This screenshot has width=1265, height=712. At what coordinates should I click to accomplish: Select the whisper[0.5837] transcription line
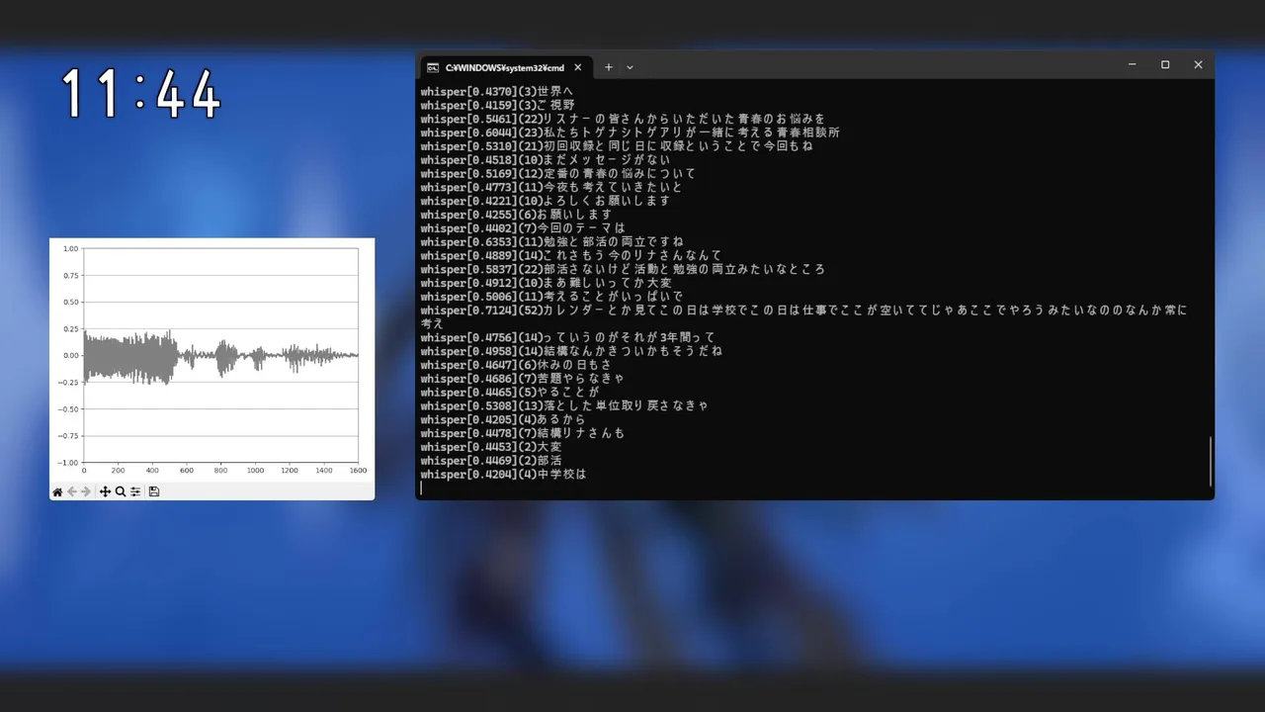623,269
